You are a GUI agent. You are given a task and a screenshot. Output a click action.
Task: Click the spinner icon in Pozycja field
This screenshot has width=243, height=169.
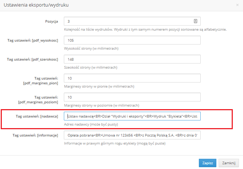click(196, 21)
